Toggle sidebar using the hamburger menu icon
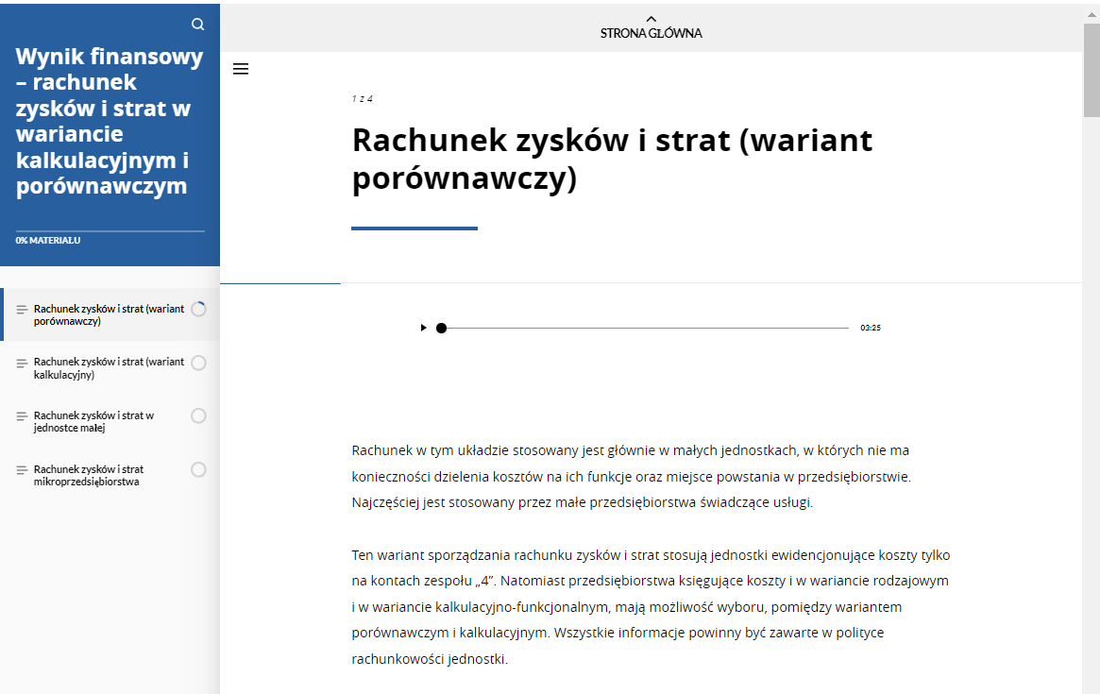 [x=241, y=69]
